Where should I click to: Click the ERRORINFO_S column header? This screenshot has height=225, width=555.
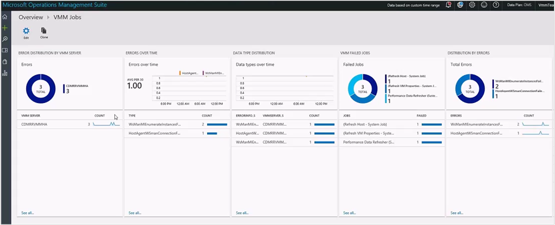point(246,115)
